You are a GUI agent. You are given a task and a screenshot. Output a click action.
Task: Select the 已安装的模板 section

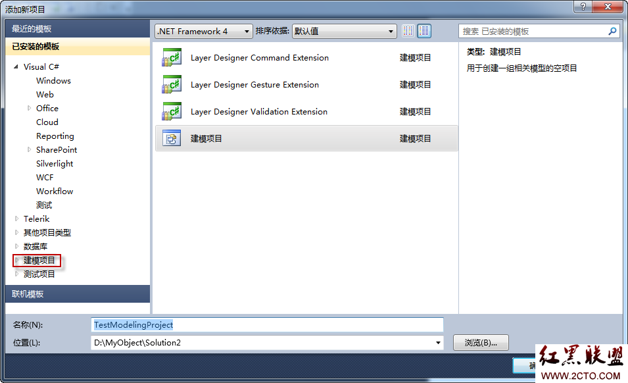[78, 47]
